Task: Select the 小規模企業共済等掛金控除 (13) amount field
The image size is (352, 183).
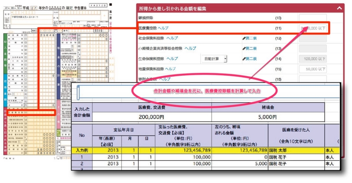Action: click(x=313, y=49)
